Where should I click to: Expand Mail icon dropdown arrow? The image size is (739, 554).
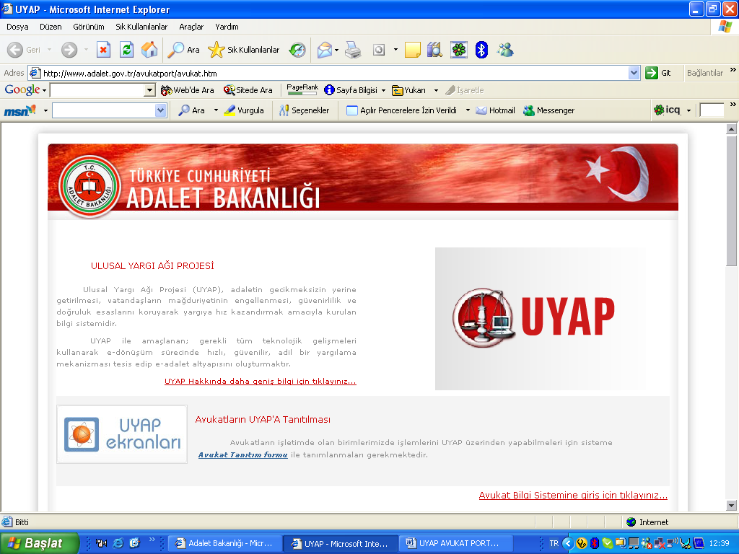coord(336,50)
